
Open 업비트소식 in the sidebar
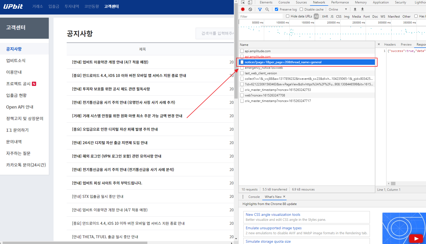[16, 61]
